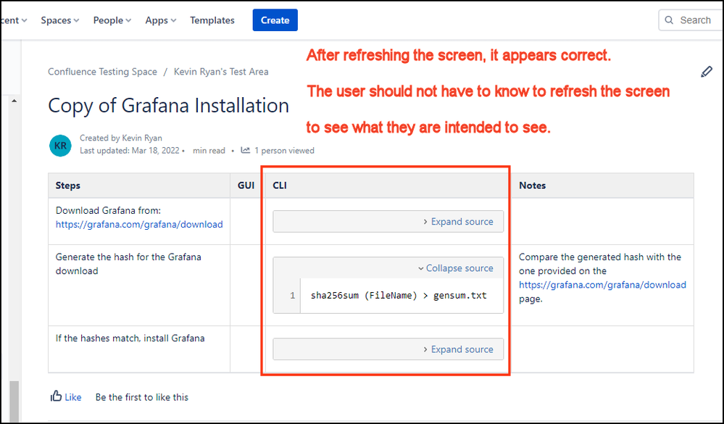The height and width of the screenshot is (424, 724).
Task: Click into the Search field
Action: [691, 20]
